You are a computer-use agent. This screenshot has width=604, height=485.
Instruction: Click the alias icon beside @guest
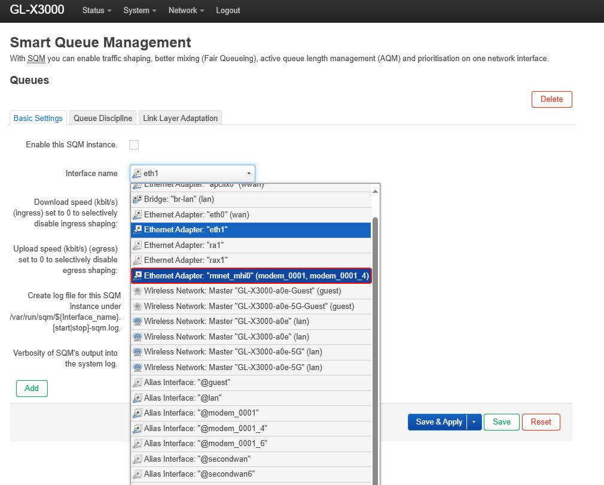tap(137, 383)
